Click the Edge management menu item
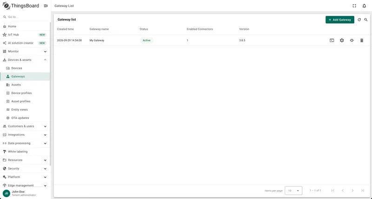Image resolution: width=372 pixels, height=199 pixels. (x=25, y=186)
